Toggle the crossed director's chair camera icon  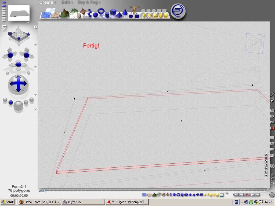[x=4, y=28]
